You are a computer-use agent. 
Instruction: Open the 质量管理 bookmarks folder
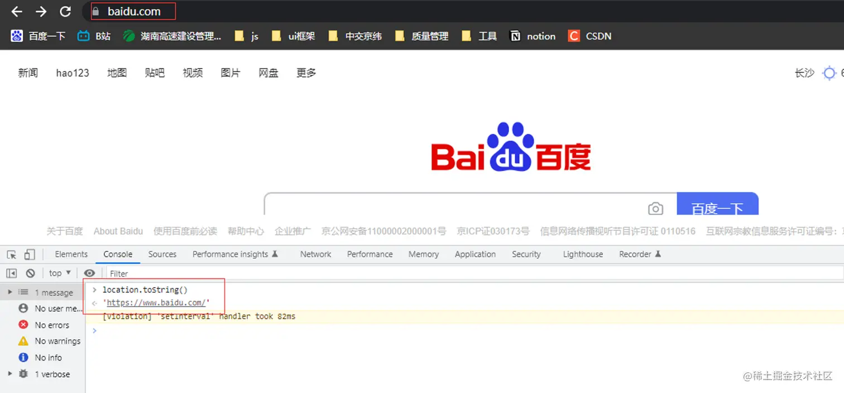pyautogui.click(x=421, y=36)
